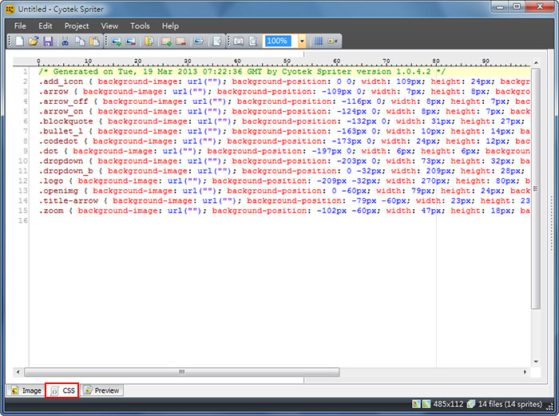559x416 pixels.
Task: Toggle the grid display icon
Action: coord(319,42)
